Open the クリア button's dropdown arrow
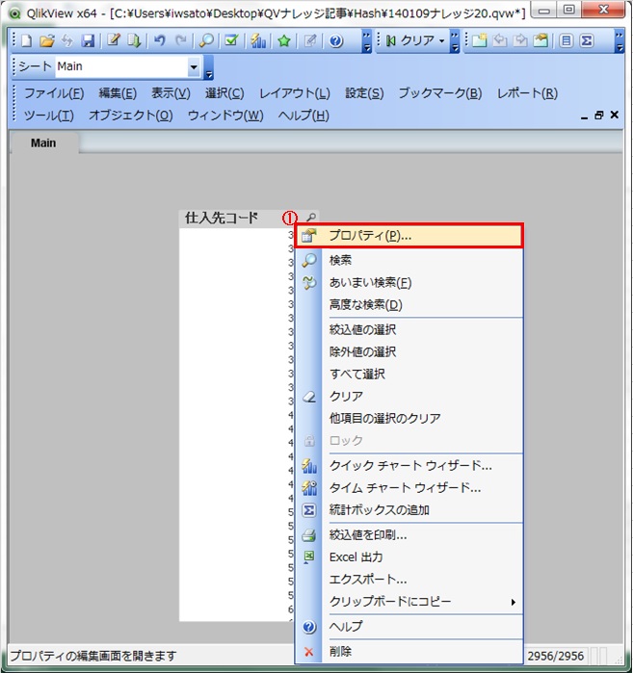 442,41
